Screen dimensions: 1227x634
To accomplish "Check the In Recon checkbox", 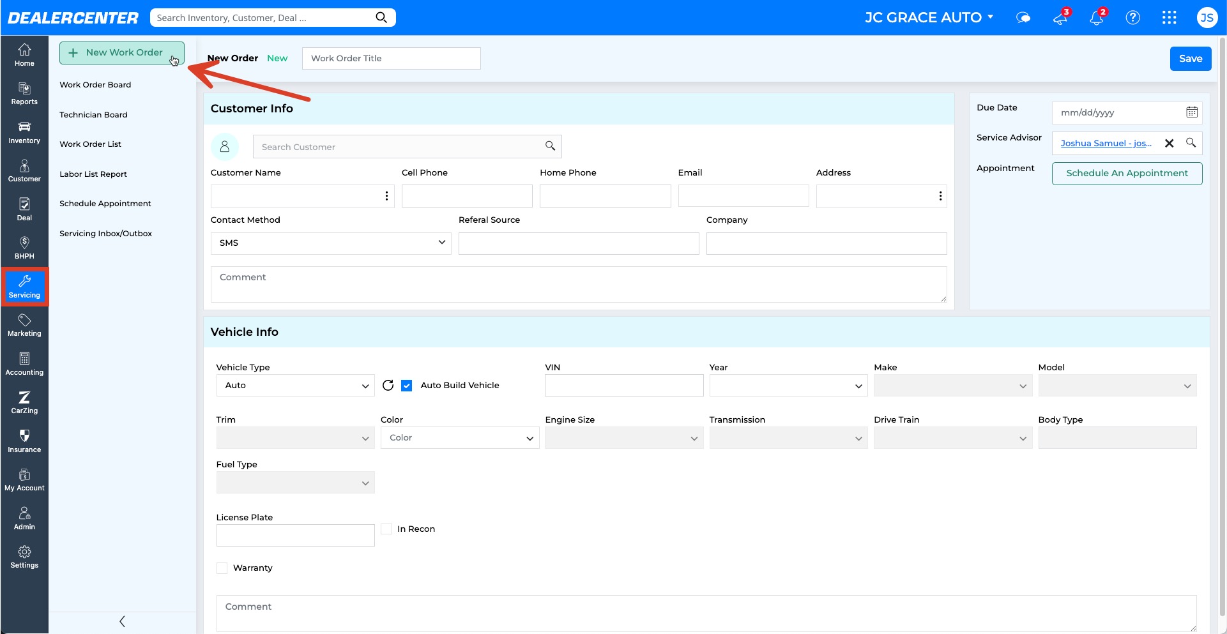I will [x=386, y=529].
